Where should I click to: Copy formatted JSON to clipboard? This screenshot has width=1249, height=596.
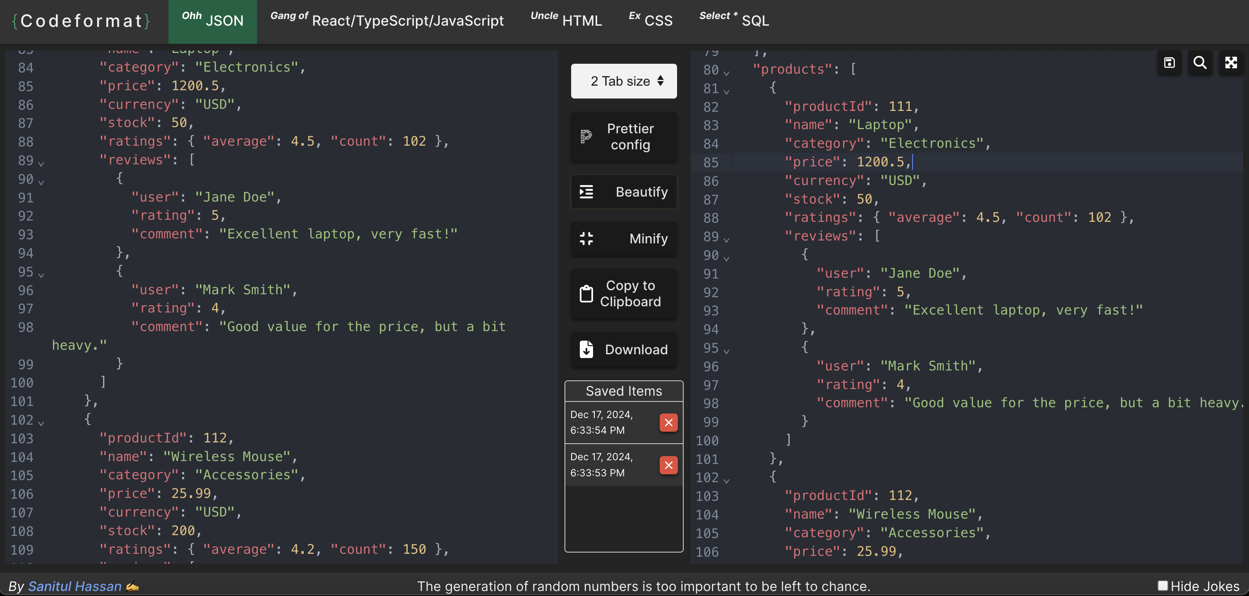624,294
